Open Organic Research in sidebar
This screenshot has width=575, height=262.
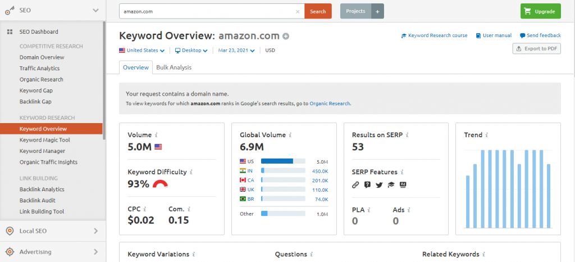pos(42,79)
